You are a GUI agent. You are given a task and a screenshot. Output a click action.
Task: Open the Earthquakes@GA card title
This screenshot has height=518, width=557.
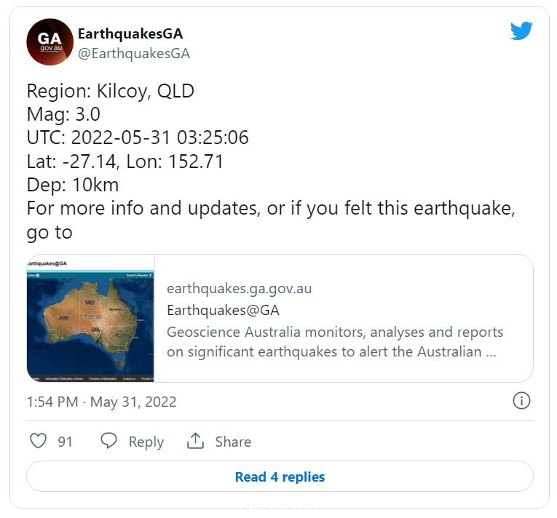[x=223, y=311]
